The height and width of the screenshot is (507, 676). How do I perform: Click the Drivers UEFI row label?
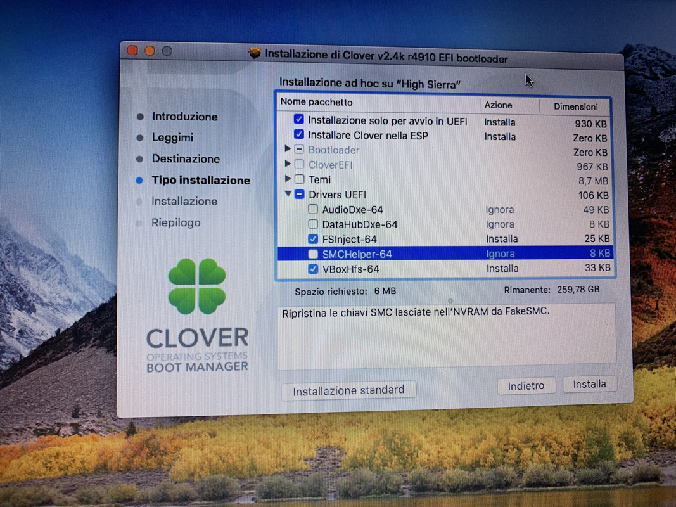click(337, 195)
